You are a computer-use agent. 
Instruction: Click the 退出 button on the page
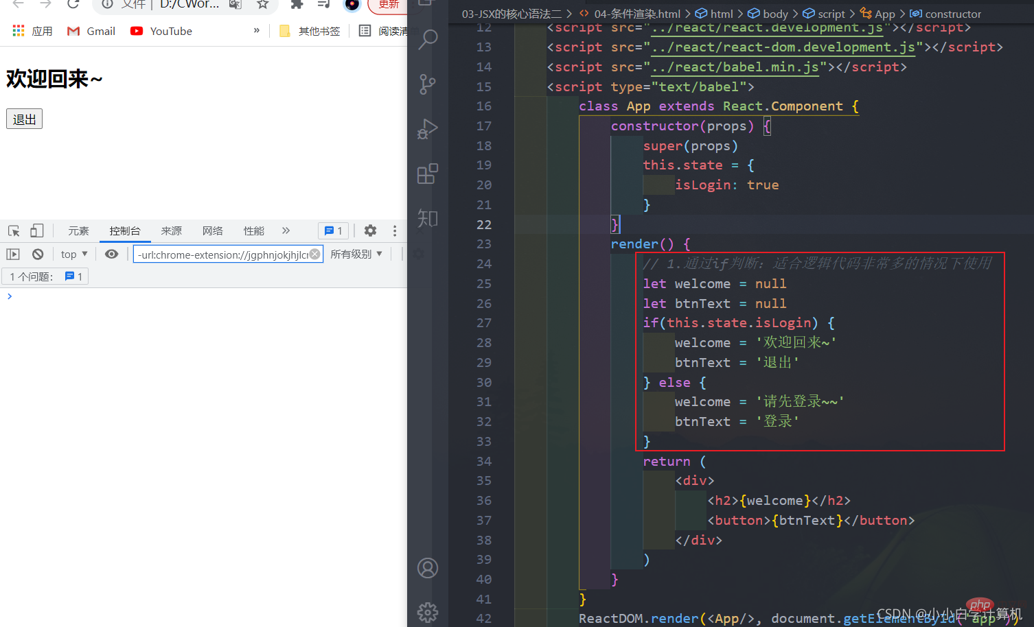pyautogui.click(x=25, y=119)
